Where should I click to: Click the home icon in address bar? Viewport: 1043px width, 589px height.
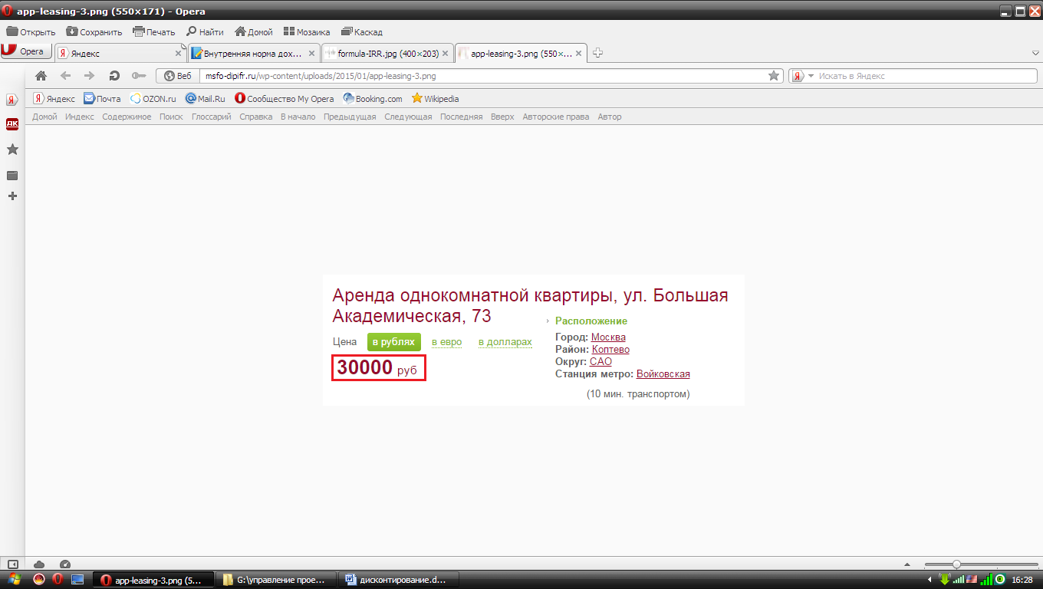[x=41, y=76]
